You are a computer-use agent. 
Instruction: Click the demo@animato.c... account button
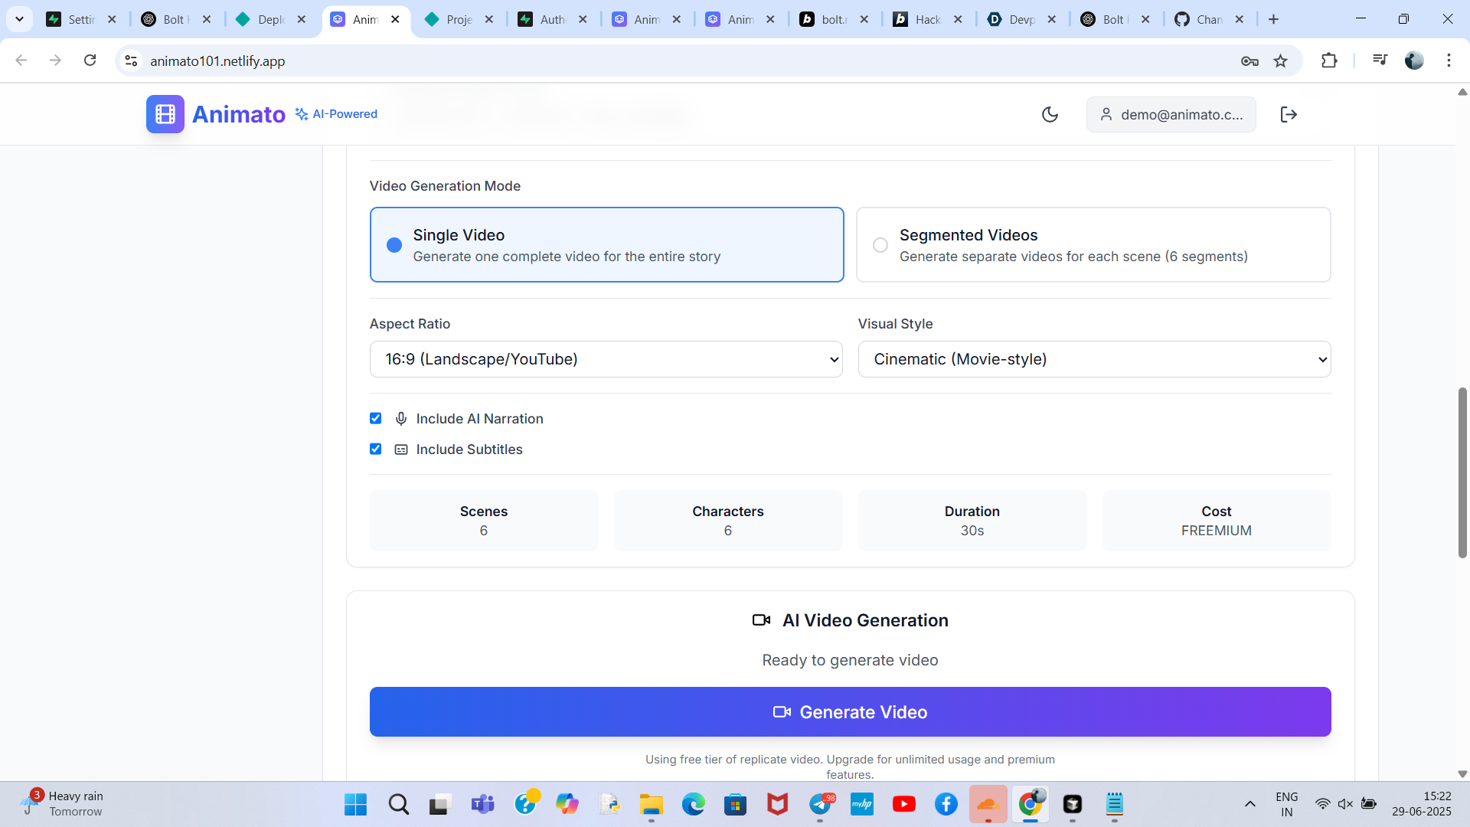click(1171, 114)
